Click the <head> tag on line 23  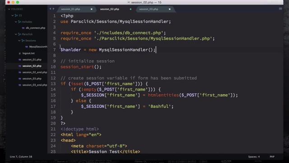tap(68, 140)
